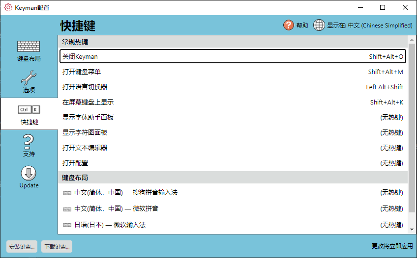Select 日语(日本) — 微软输入法 row
This screenshot has width=417, height=258.
click(233, 225)
